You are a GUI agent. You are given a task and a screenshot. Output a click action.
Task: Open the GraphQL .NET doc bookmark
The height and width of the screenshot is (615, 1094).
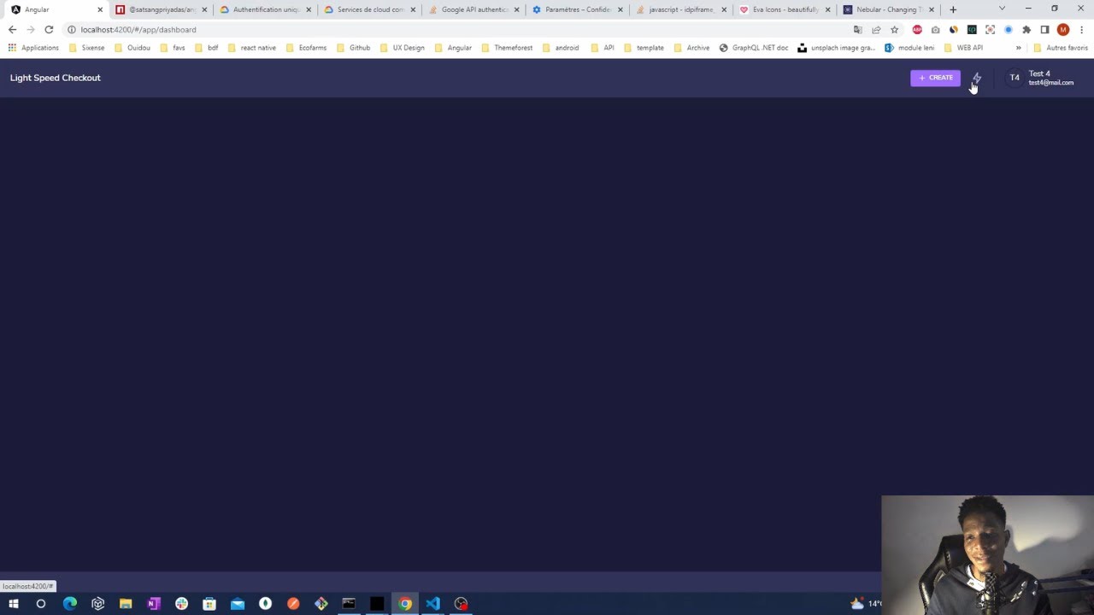tap(753, 48)
